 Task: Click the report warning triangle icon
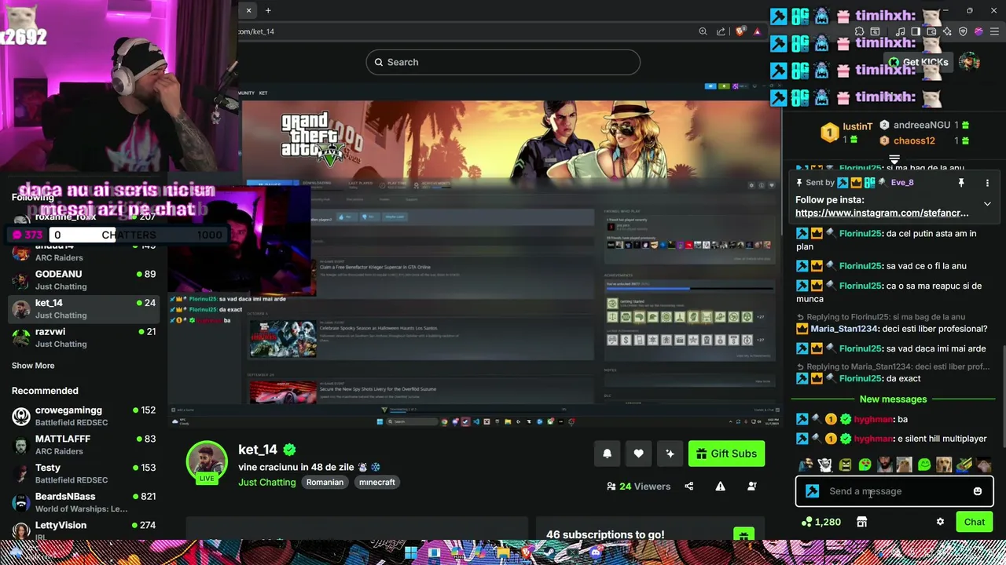(720, 487)
